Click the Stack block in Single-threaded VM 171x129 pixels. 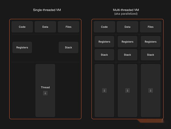(68, 47)
